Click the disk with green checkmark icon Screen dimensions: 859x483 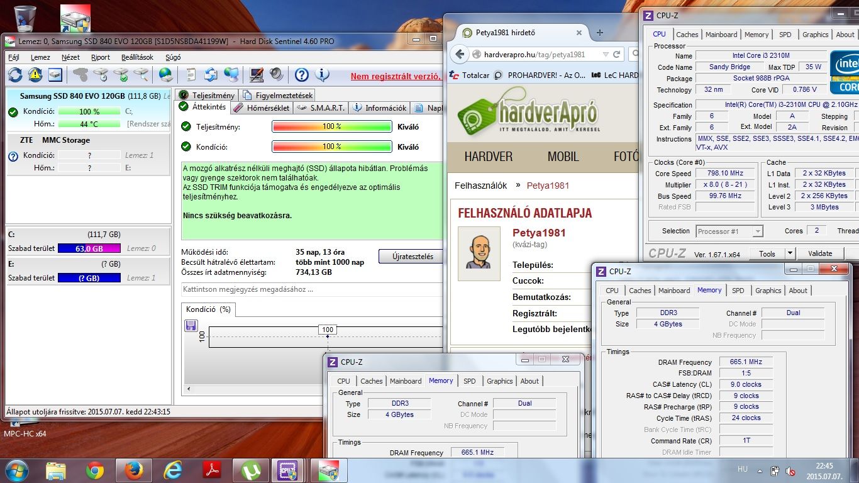pos(121,75)
